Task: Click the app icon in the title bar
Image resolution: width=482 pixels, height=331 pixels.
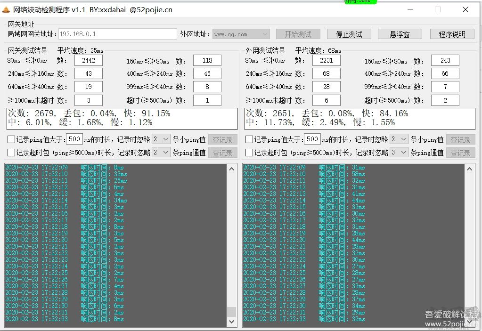Action: [6, 10]
